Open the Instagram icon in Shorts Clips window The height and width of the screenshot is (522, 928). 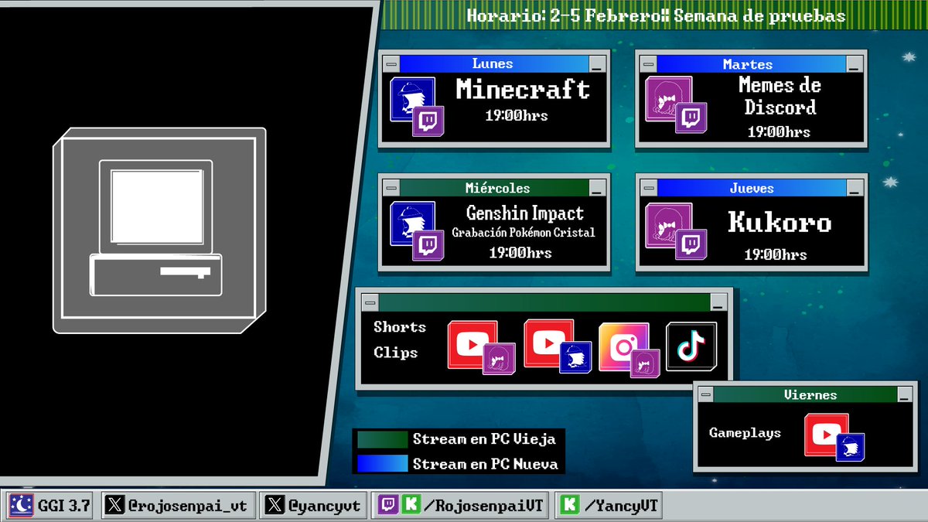(624, 347)
